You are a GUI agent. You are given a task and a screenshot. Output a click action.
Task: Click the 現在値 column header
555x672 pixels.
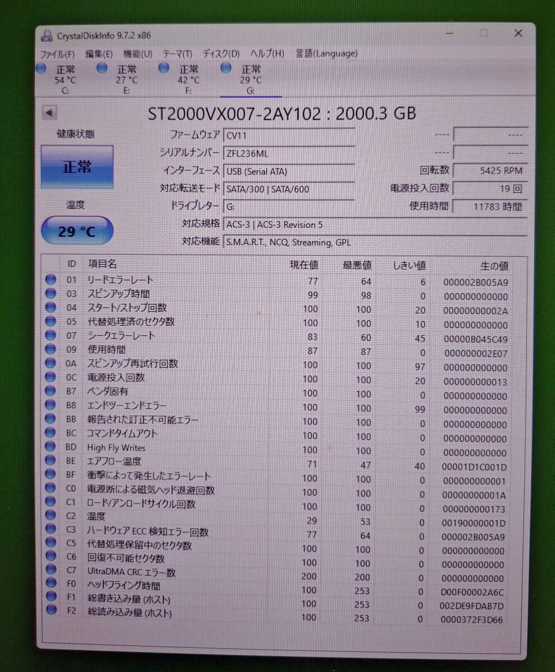[304, 264]
